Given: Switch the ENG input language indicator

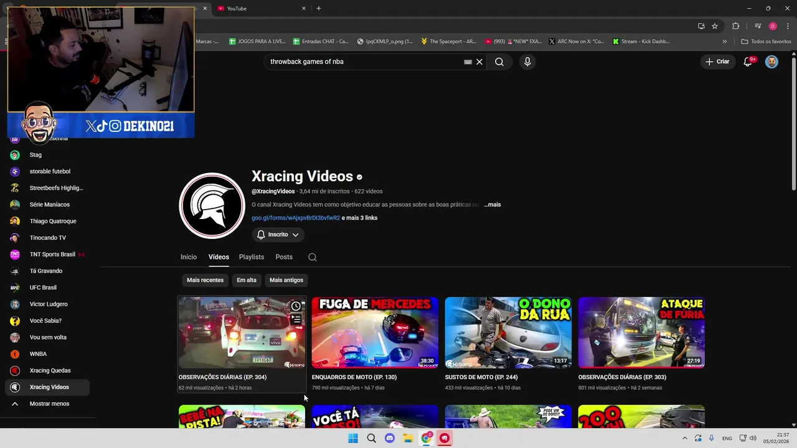Looking at the screenshot, I should point(727,438).
